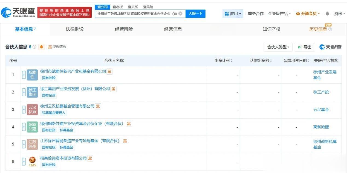The height and width of the screenshot is (173, 347).
Task: Open 徐州铜新共建产业投资基金合伙企业 link
Action: [82, 124]
